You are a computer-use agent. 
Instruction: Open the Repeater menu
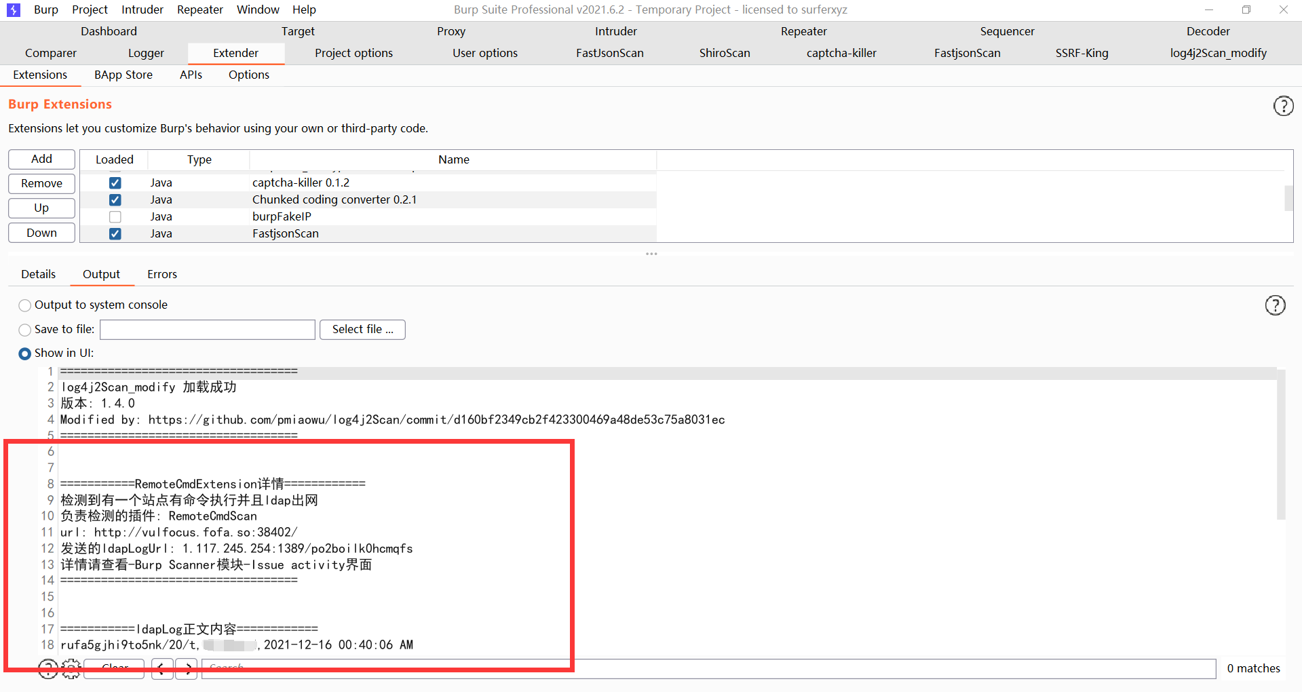click(200, 9)
